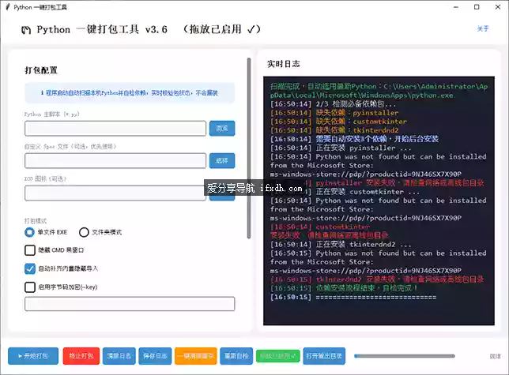
Task: Click log line '缺失依赖: pyinstaller'
Action: click(x=334, y=113)
